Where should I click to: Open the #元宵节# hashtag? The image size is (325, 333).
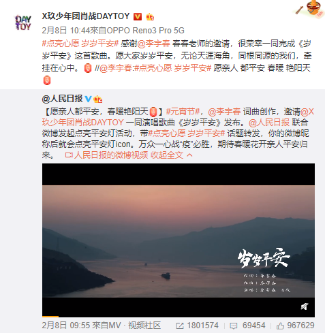pyautogui.click(x=183, y=112)
